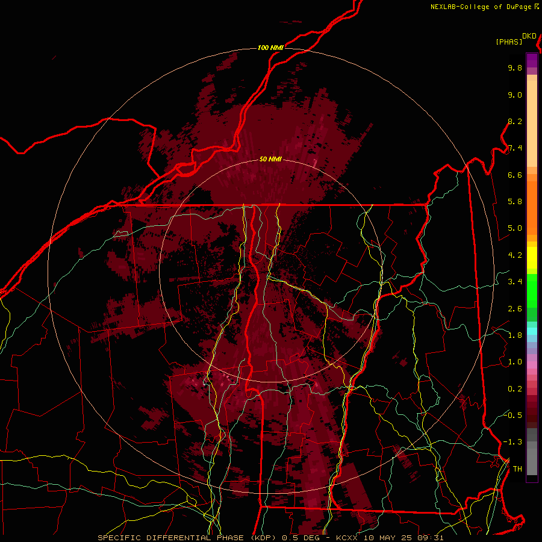This screenshot has width=542, height=542.
Task: Select the -0.5 scale value
Action: click(x=512, y=415)
